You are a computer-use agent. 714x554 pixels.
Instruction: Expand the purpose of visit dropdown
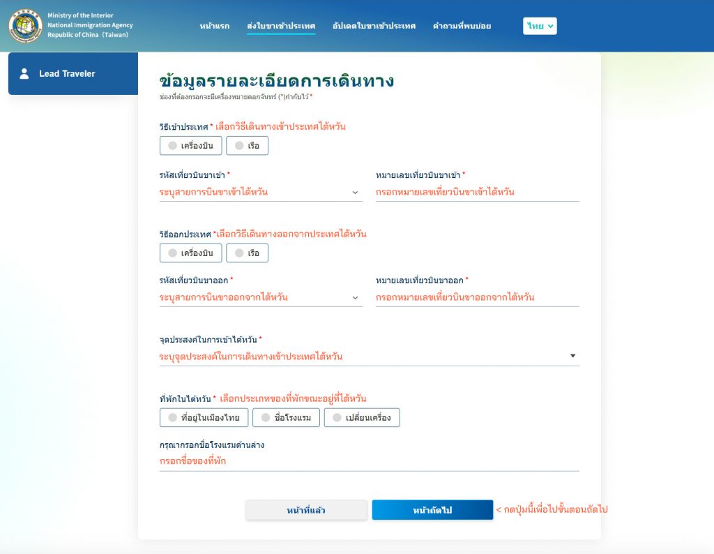[369, 357]
